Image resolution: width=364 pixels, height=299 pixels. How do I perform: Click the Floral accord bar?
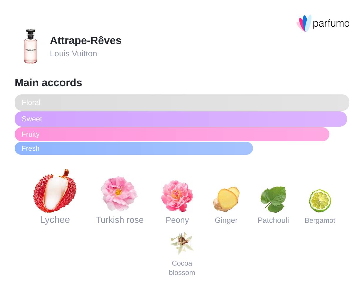[182, 103]
